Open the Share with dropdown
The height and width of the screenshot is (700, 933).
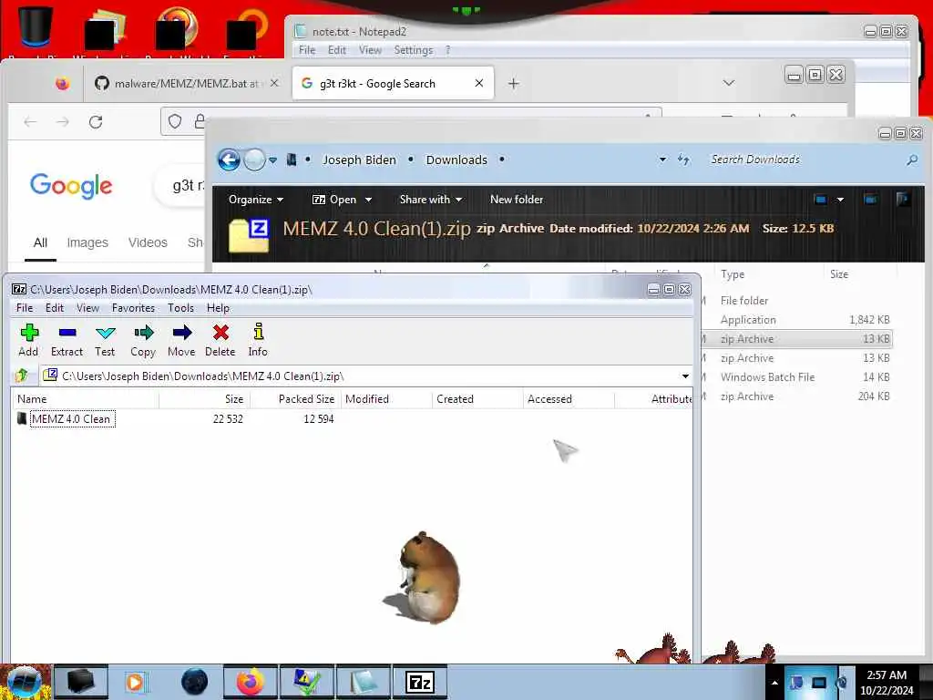(x=431, y=200)
